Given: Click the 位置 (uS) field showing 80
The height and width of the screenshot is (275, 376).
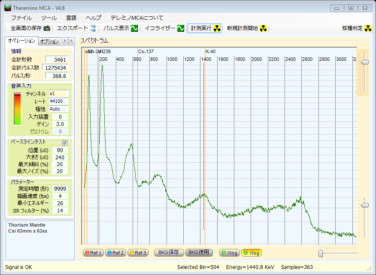Looking at the screenshot, I should click(x=60, y=150).
